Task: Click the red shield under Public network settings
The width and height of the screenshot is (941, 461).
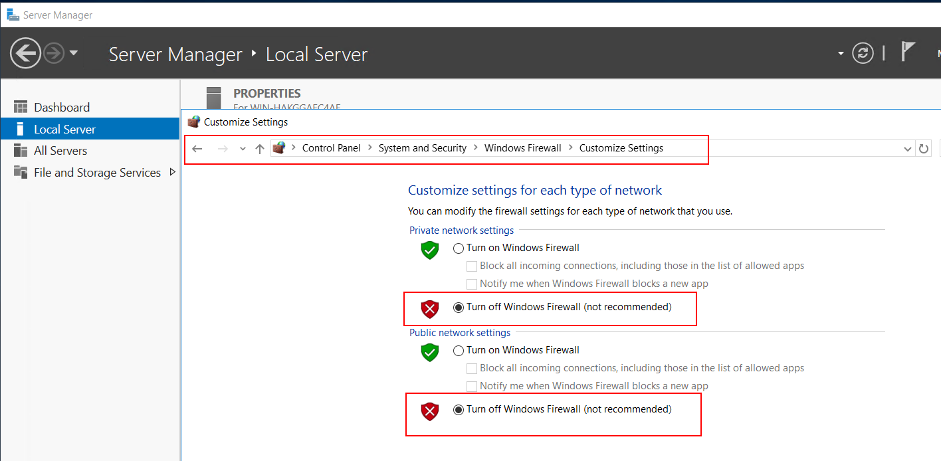Action: point(430,411)
